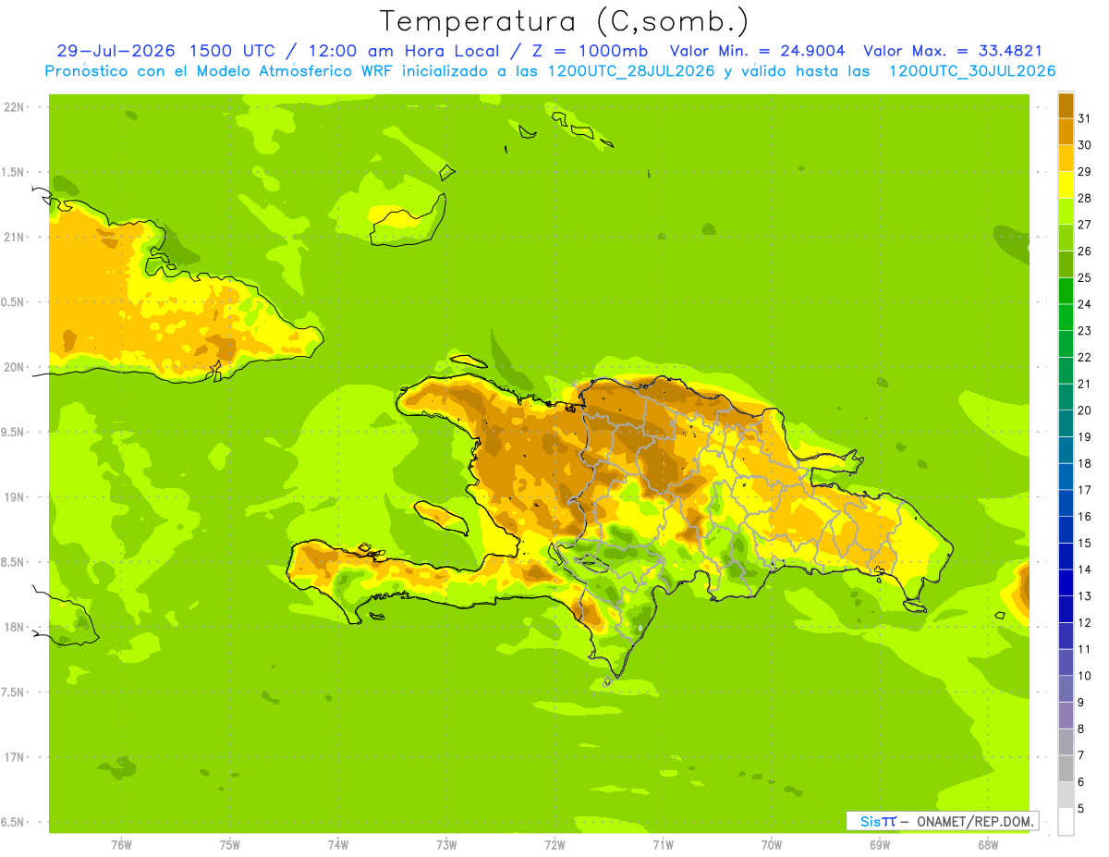Click the 74W longitude axis label
The image size is (1109, 857).
[x=338, y=845]
